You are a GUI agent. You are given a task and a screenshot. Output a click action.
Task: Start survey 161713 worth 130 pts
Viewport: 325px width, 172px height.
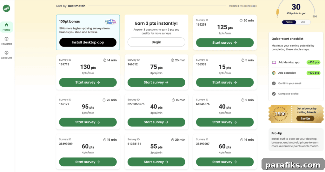click(x=88, y=83)
